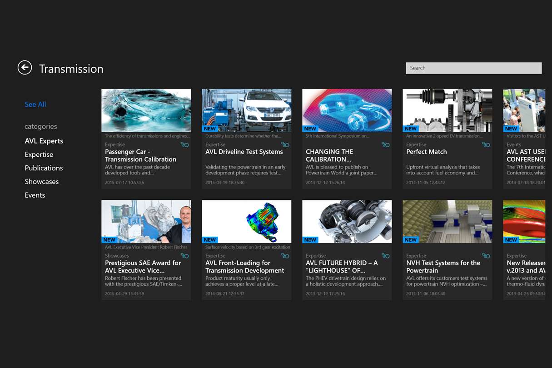Click share icon on CHANGING THE CALIBRATION card
Image resolution: width=552 pixels, height=368 pixels.
click(x=385, y=144)
